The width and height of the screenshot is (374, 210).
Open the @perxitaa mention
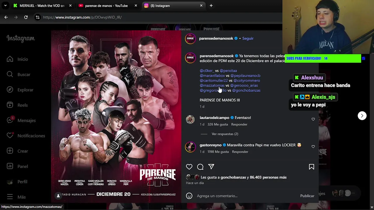click(228, 71)
